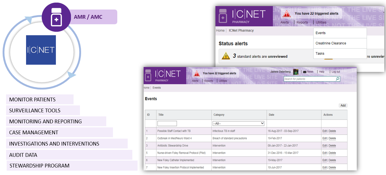
Task: Select Events from the Utilities dropdown
Action: pyautogui.click(x=321, y=33)
